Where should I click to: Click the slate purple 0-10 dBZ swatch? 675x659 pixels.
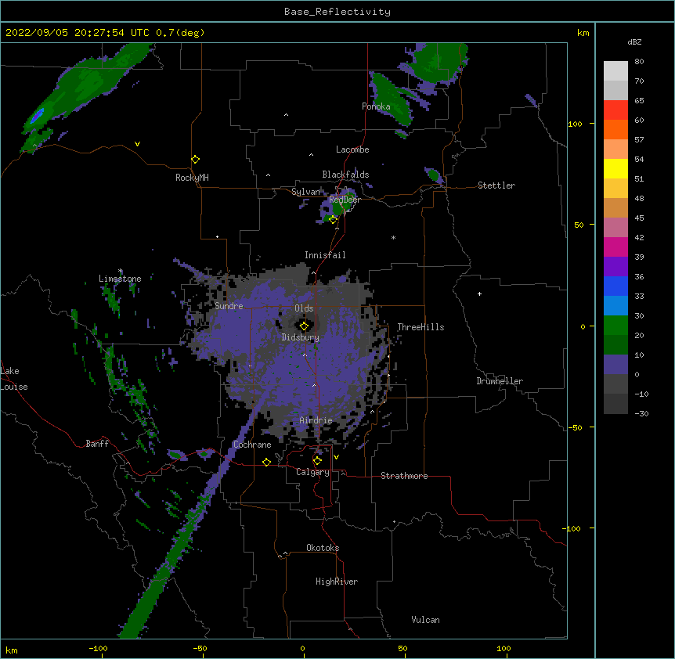click(615, 365)
